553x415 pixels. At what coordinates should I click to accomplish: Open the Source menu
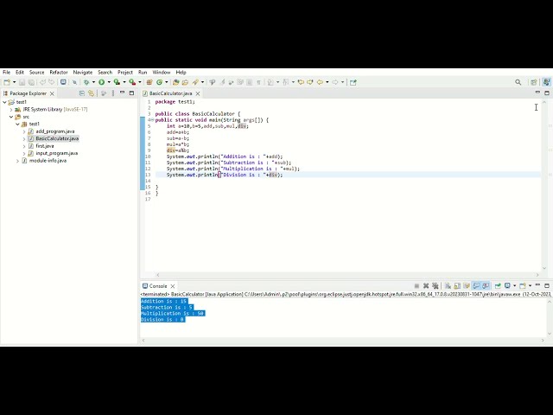[36, 73]
